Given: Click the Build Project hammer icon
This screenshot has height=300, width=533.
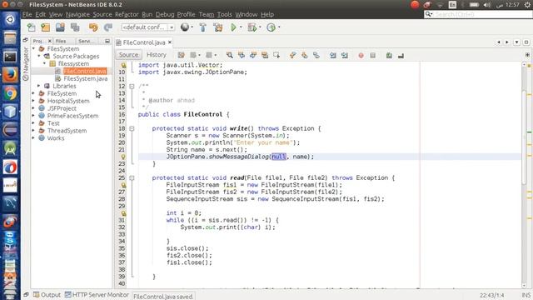Looking at the screenshot, I should 203,27.
